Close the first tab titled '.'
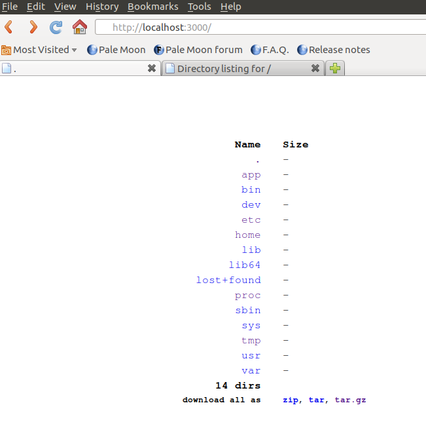This screenshot has height=441, width=426. (x=152, y=68)
